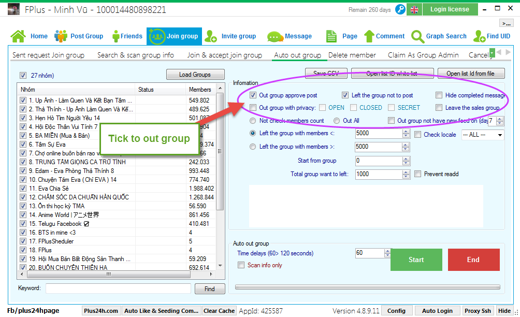The image size is (520, 317).
Task: Open the Delete member tab
Action: click(352, 55)
